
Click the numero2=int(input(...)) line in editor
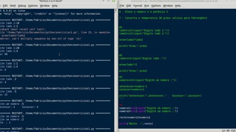149,111
